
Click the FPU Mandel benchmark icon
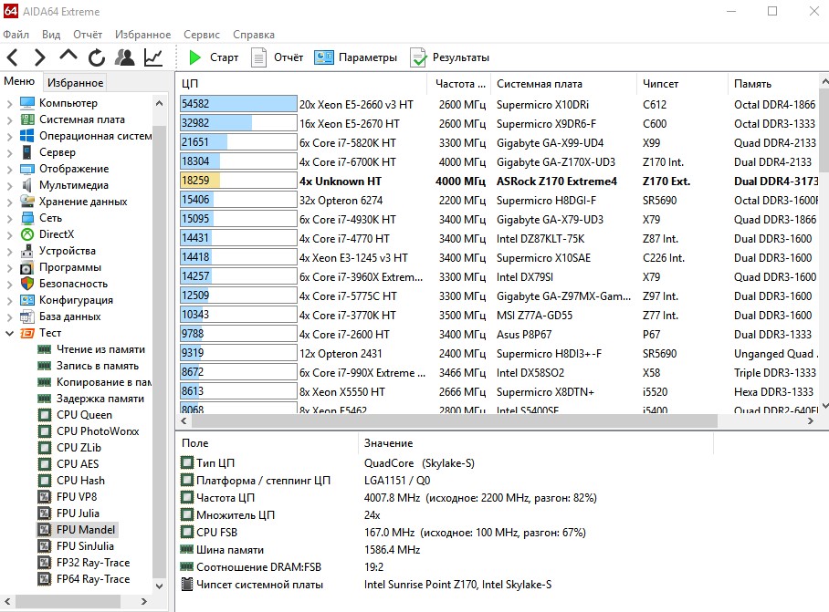pos(45,530)
